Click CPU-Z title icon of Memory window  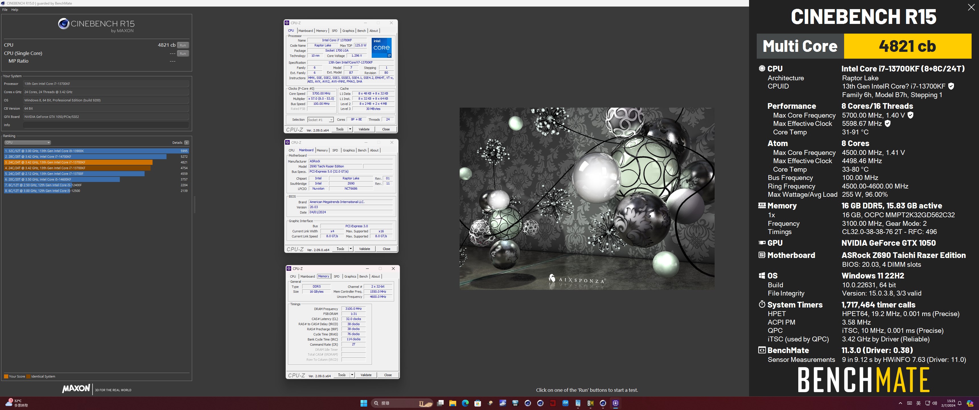click(289, 268)
